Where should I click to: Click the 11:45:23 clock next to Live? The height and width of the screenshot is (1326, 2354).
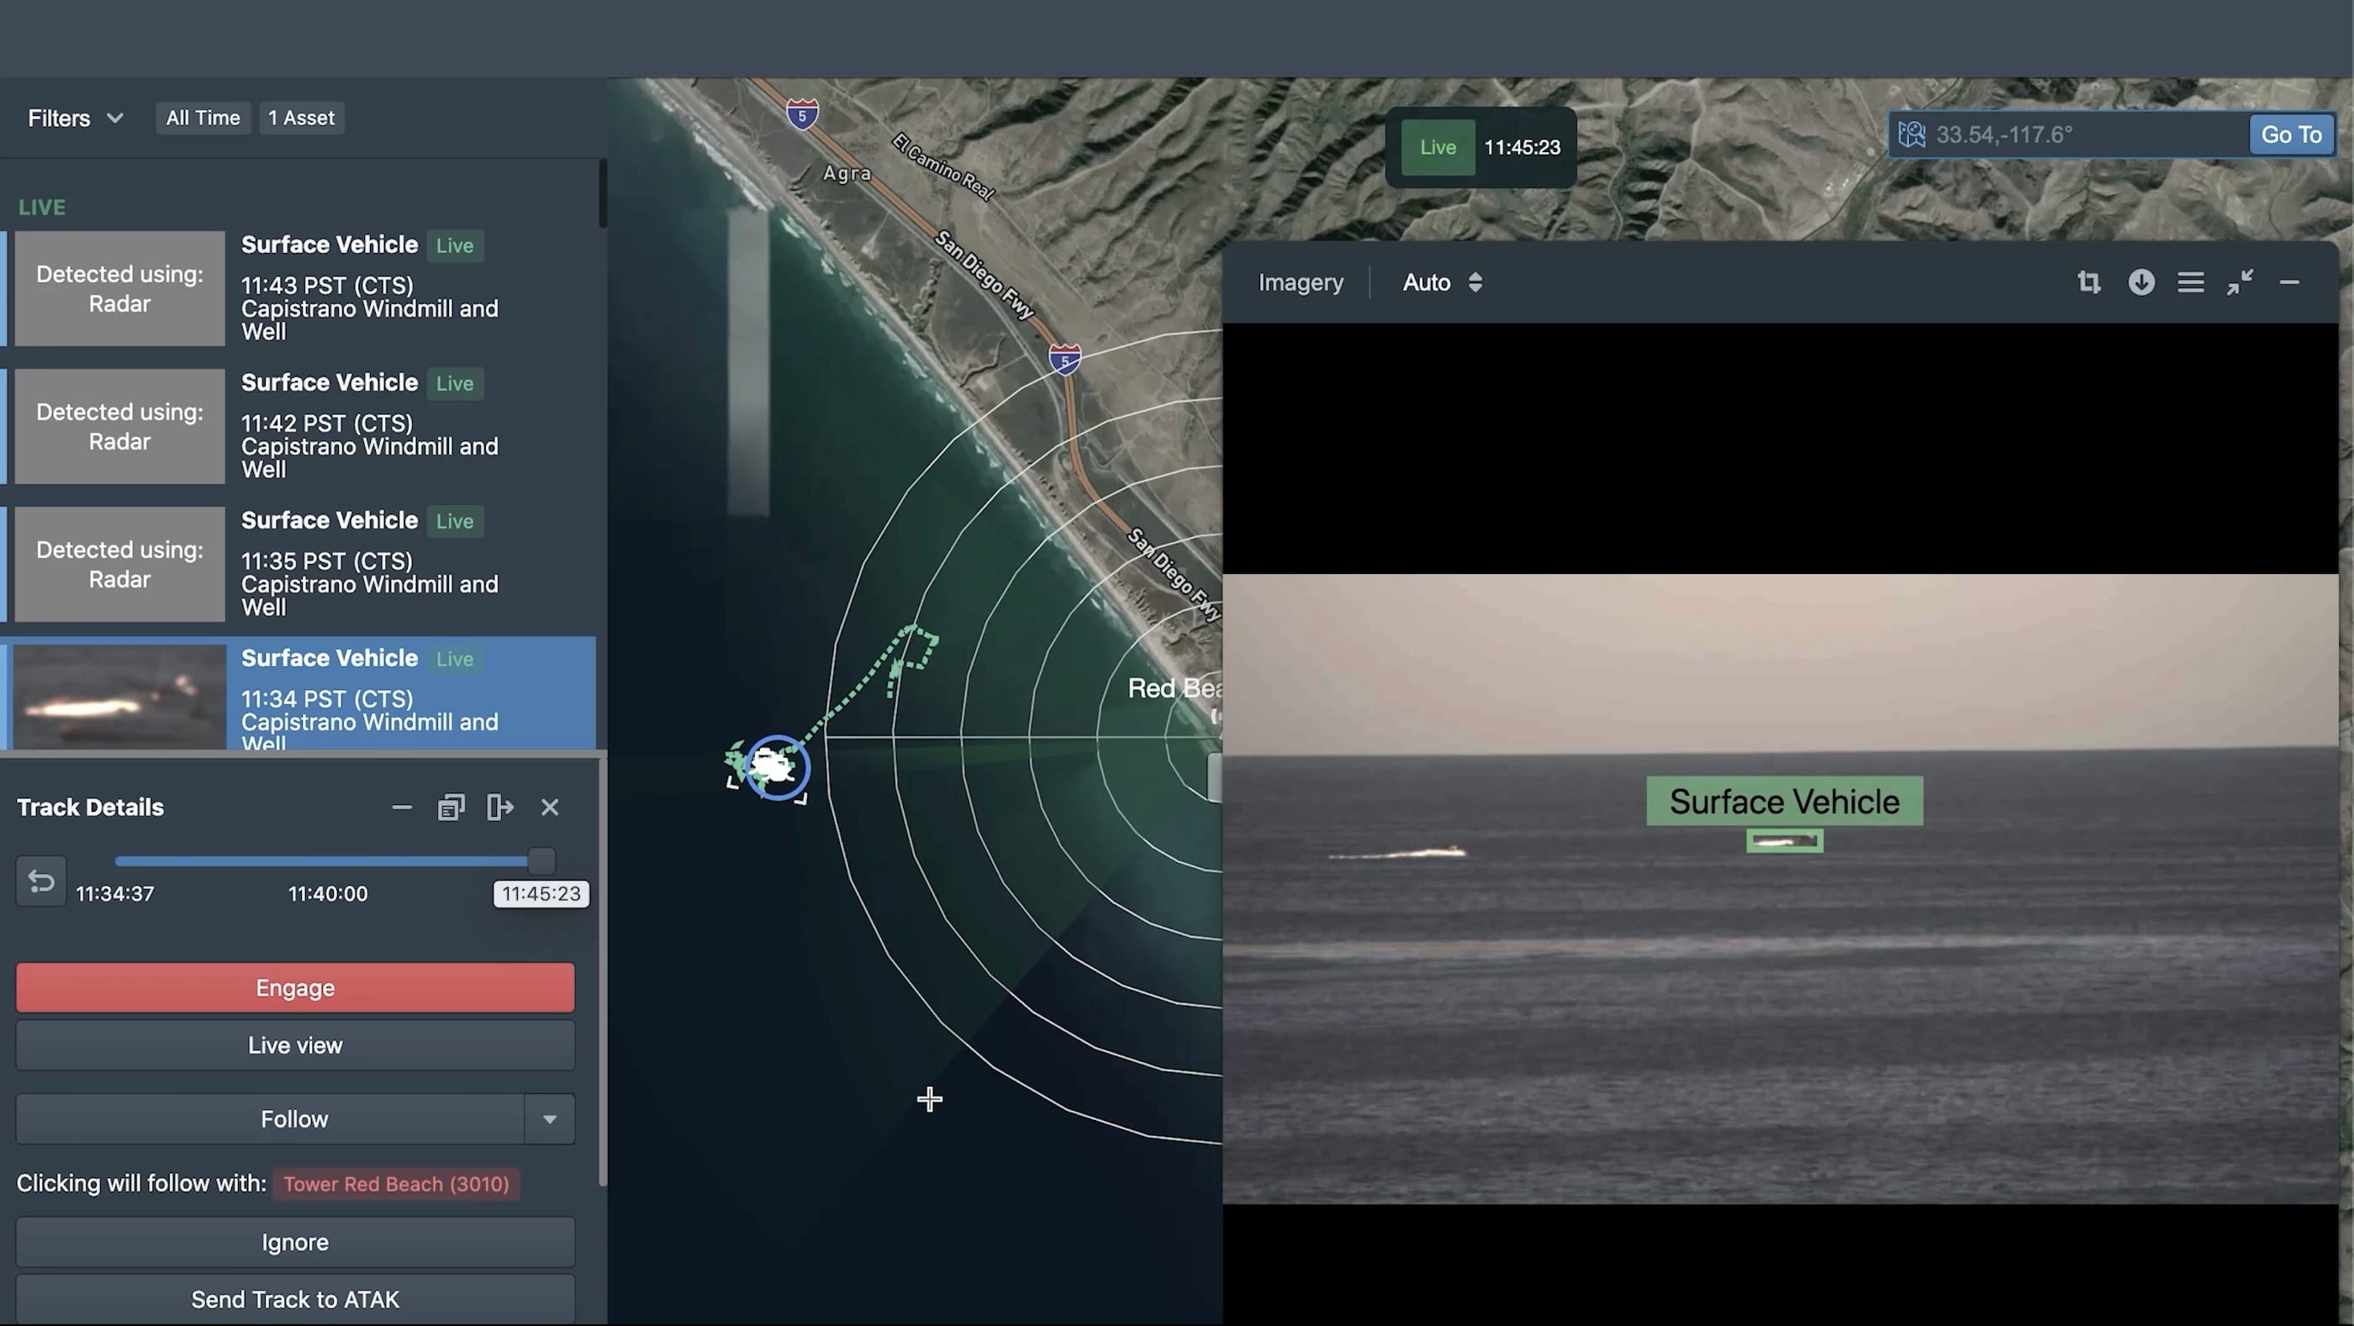click(x=1522, y=147)
